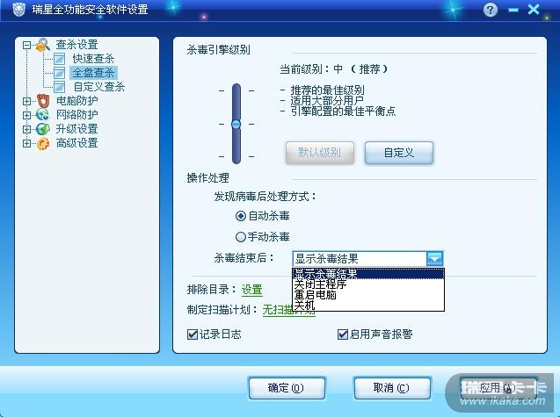
Task: Set slider to the bottom low level
Action: (x=236, y=156)
